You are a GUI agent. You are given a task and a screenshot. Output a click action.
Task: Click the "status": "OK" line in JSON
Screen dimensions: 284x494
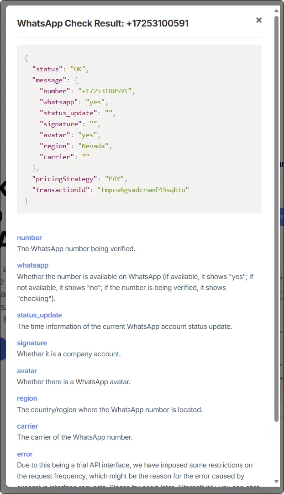(60, 70)
